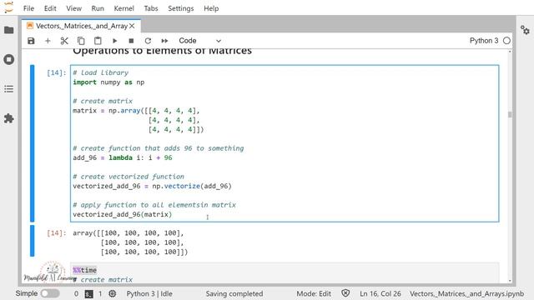This screenshot has height=300, width=534.
Task: Click the blue collapser bar of cell 14 input
Action: [32, 143]
